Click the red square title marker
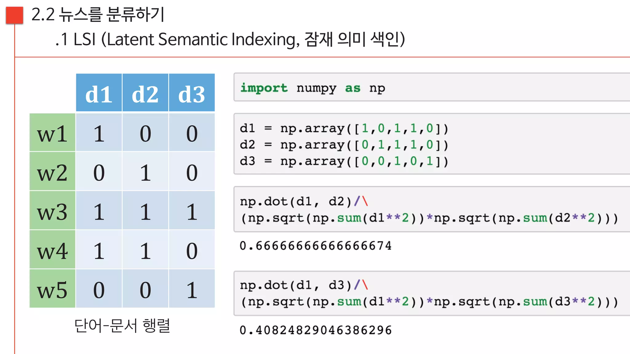Screen dimensions: 630x354 14,15
